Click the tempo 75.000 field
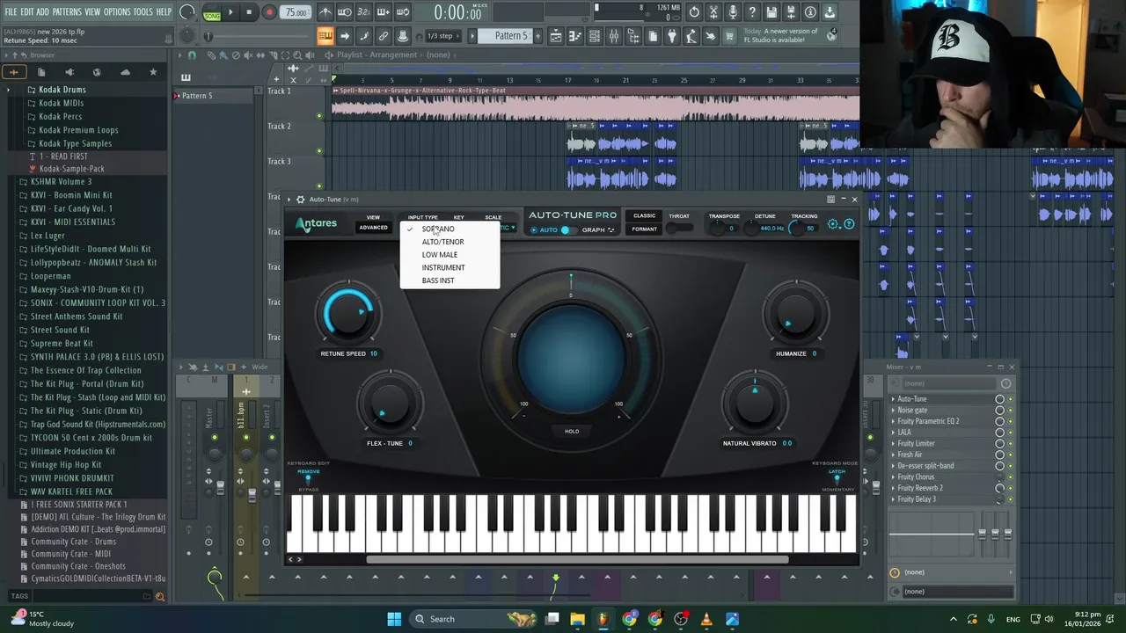This screenshot has width=1126, height=633. (296, 12)
